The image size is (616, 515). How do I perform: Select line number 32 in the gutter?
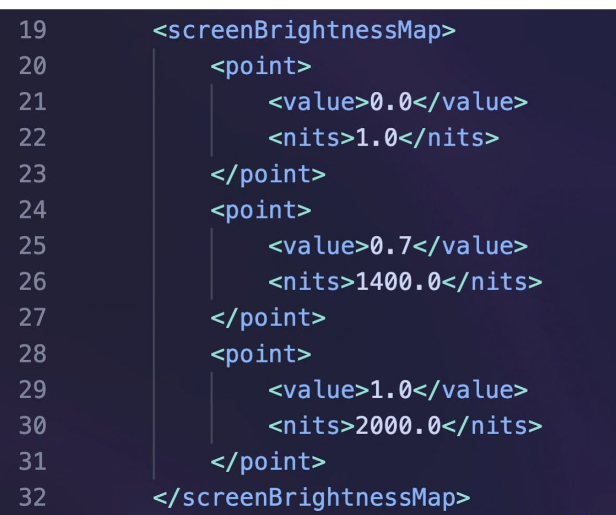coord(32,497)
